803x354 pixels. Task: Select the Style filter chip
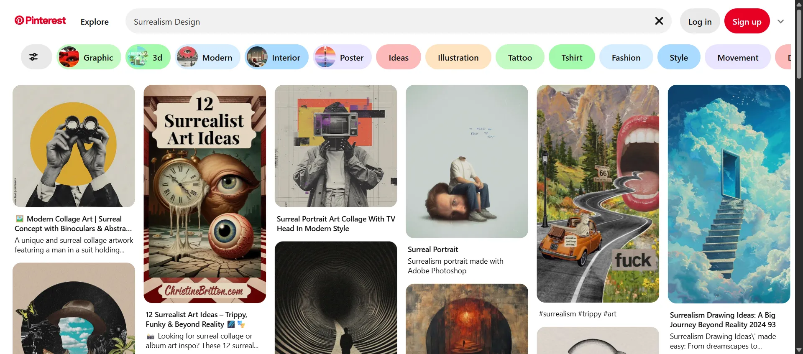click(x=679, y=57)
